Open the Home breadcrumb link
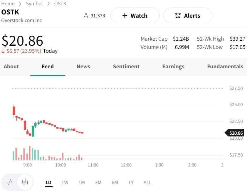247x193 pixels. (8, 4)
